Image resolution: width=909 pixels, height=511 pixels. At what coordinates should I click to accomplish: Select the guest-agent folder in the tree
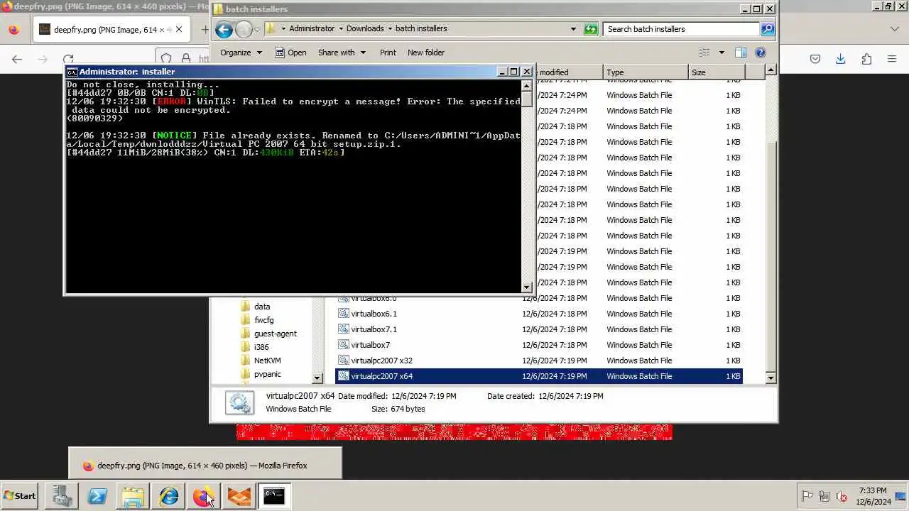[276, 334]
